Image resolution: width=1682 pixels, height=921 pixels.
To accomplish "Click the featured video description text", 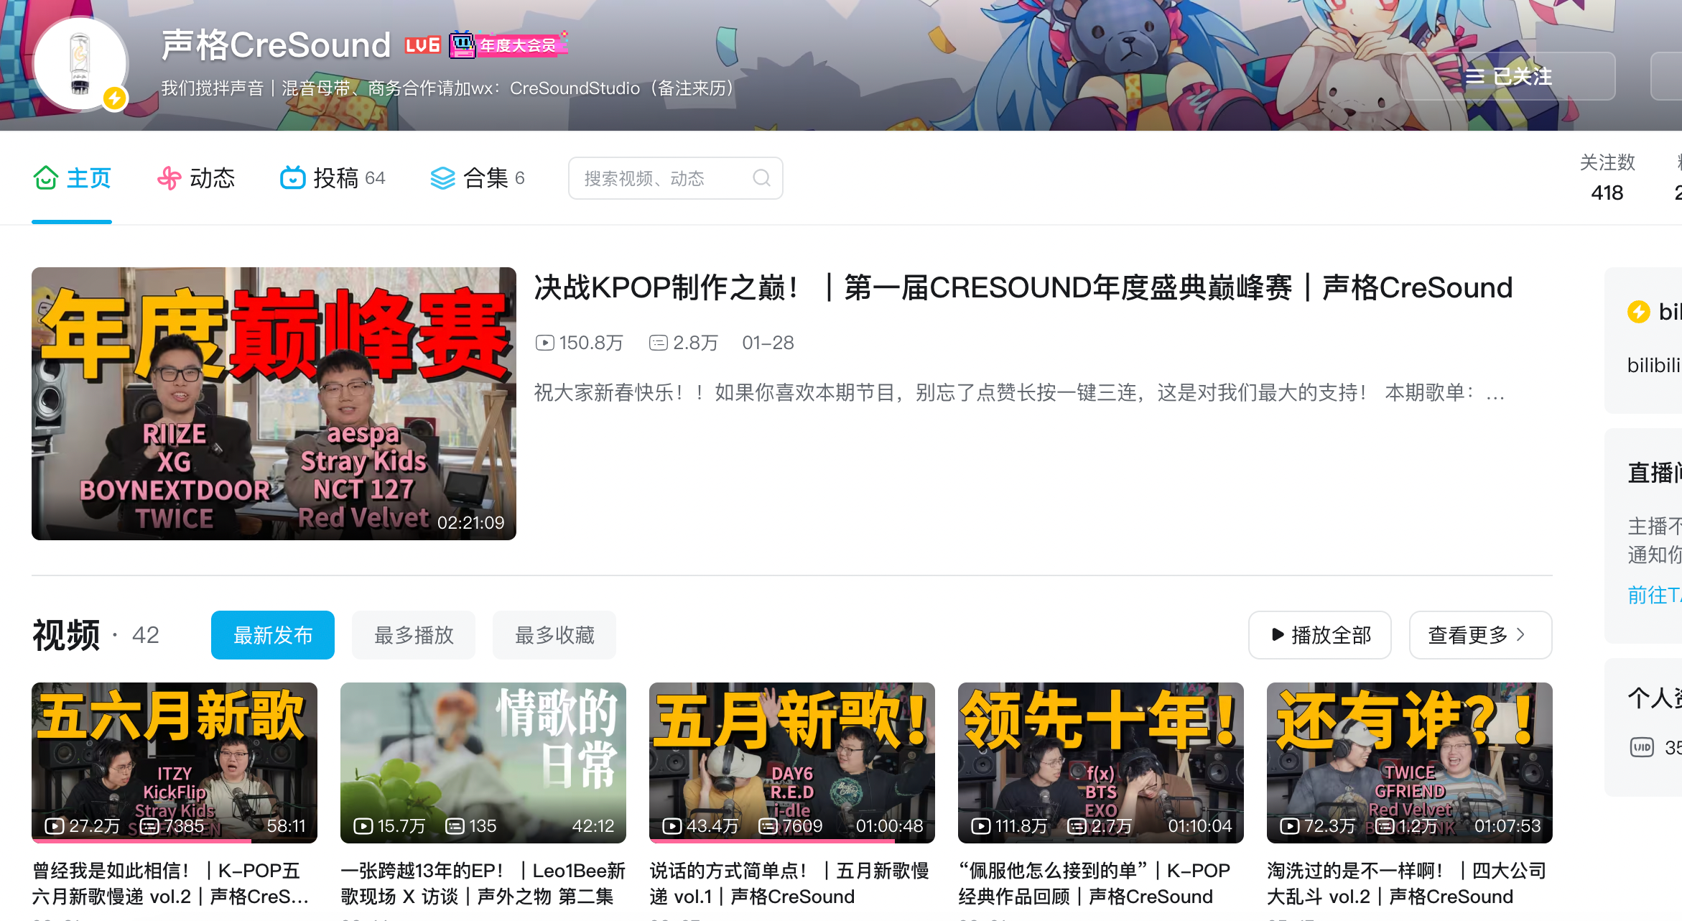I will 1019,393.
